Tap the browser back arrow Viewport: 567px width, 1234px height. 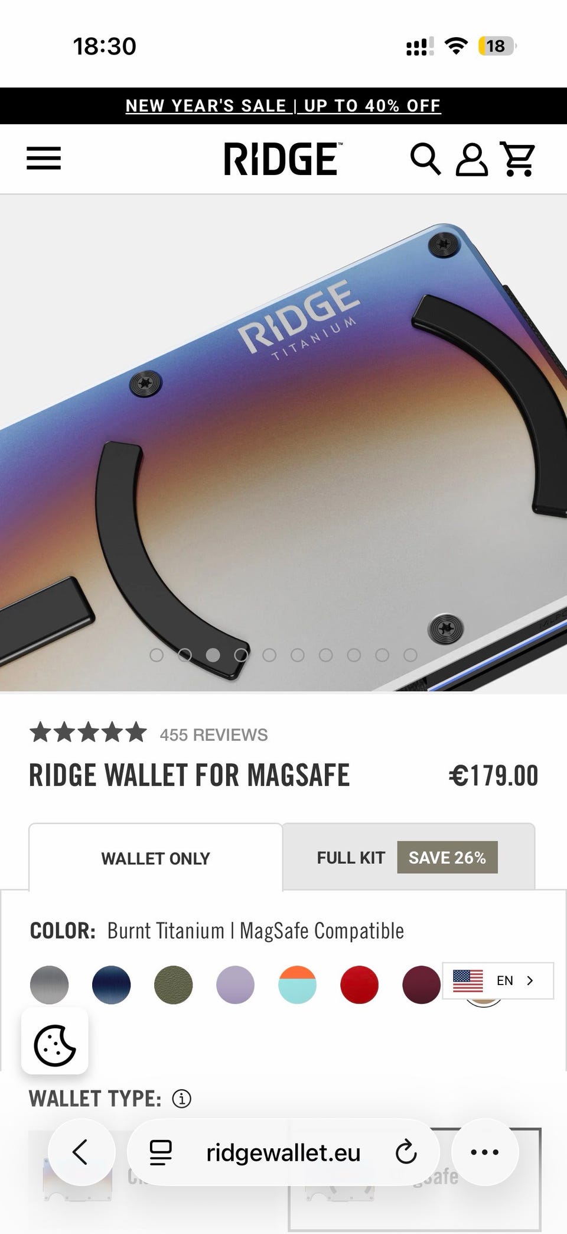[81, 1152]
